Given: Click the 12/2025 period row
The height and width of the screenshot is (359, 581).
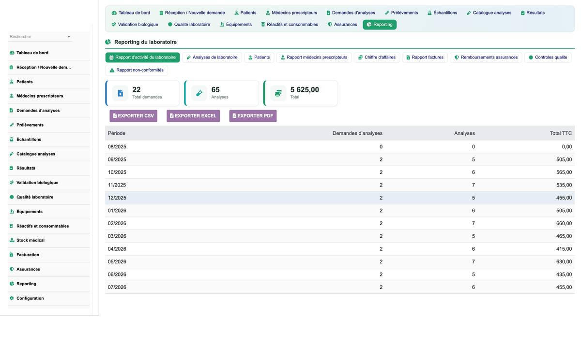Looking at the screenshot, I should (340, 198).
